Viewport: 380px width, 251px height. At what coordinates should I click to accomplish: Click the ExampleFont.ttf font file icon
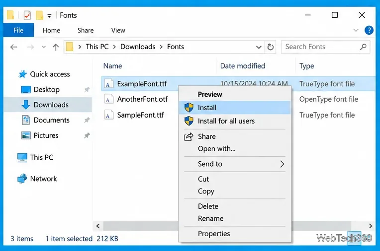pyautogui.click(x=109, y=84)
